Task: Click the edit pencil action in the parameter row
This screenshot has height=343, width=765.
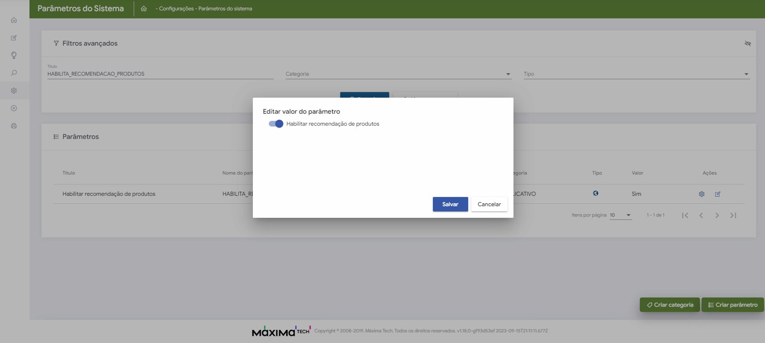Action: 718,194
